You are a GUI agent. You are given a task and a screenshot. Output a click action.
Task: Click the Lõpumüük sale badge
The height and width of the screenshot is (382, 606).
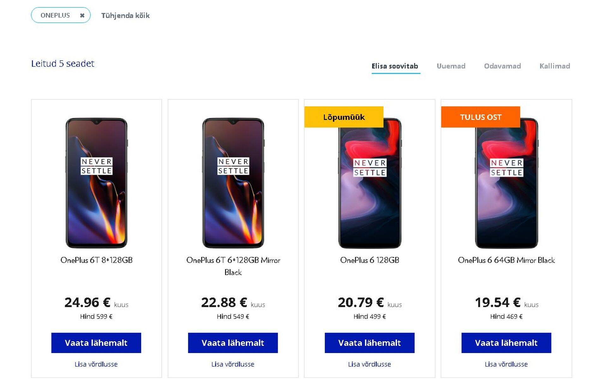[344, 117]
